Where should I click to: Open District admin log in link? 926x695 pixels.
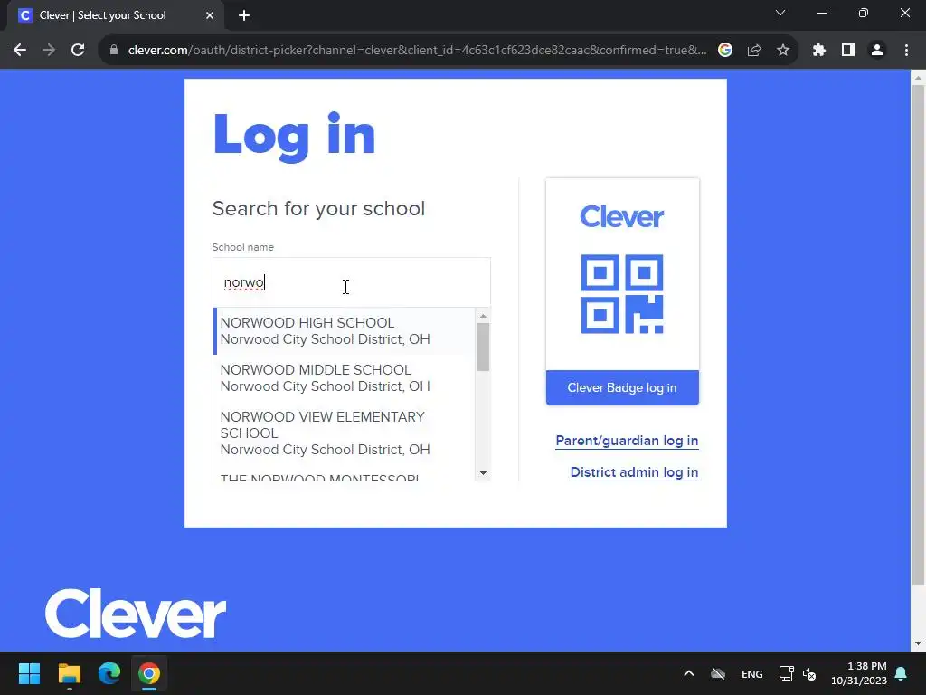coord(634,472)
